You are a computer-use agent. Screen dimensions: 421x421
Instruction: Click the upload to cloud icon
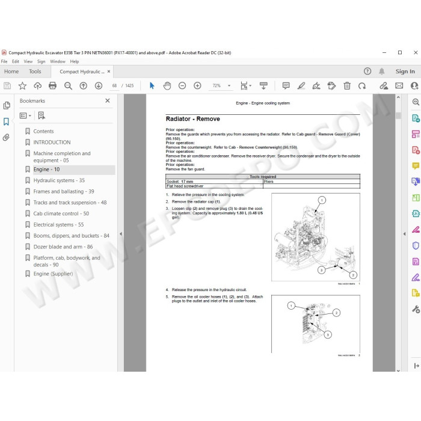[37, 85]
